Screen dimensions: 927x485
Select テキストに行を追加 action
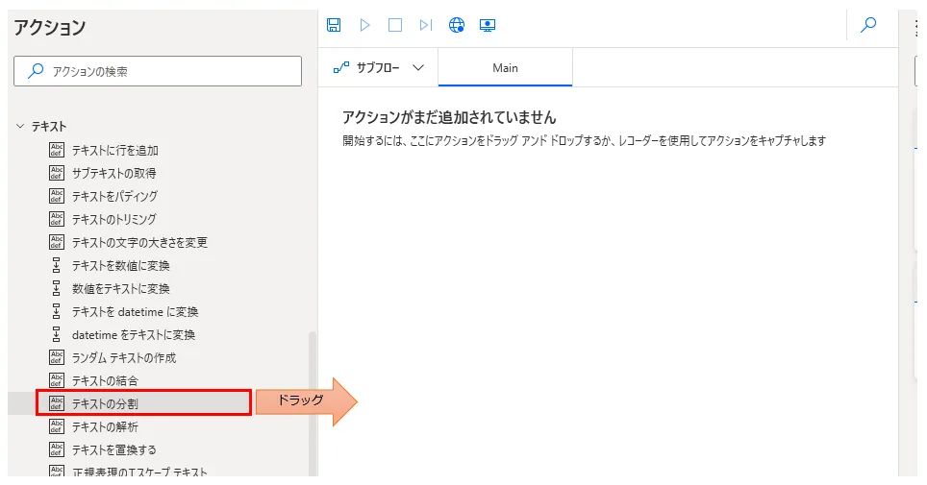pyautogui.click(x=114, y=150)
